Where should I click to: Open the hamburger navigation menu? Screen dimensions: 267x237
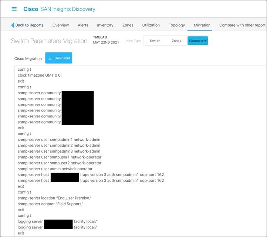[x=14, y=9]
